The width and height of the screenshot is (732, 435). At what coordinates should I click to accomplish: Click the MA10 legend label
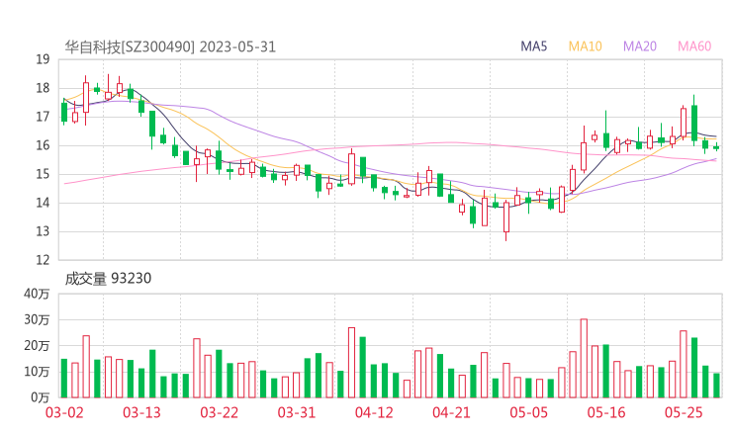pos(585,46)
